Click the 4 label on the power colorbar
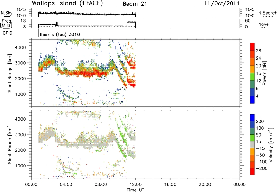 coord(257,96)
